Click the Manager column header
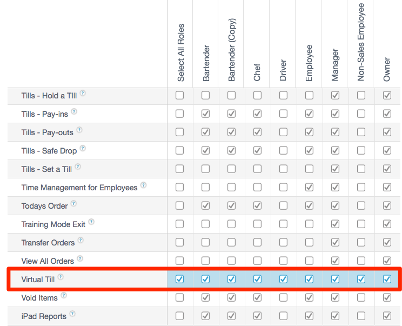 [x=335, y=65]
